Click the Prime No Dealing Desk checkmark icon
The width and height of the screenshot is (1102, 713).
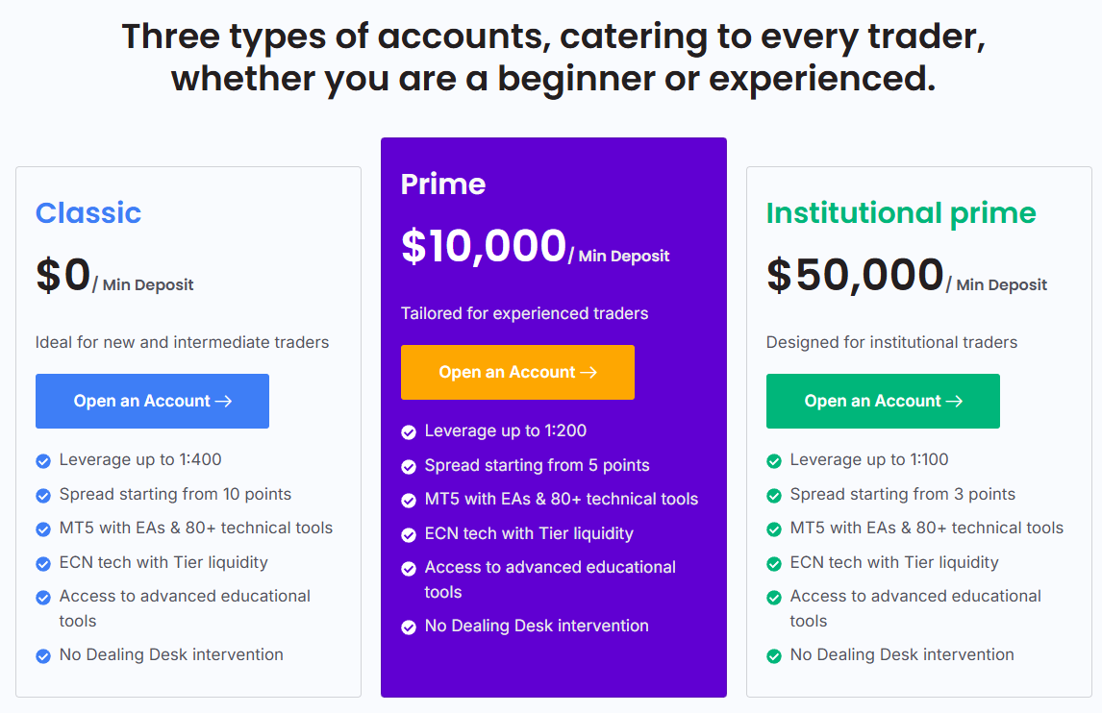409,627
